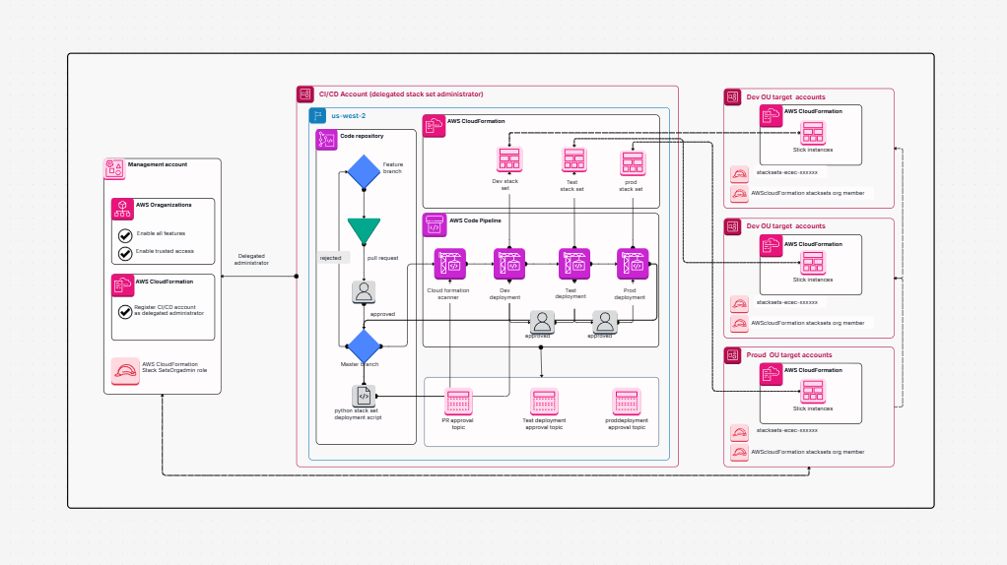Click the 'rejected' label
The height and width of the screenshot is (565, 1007).
[331, 258]
